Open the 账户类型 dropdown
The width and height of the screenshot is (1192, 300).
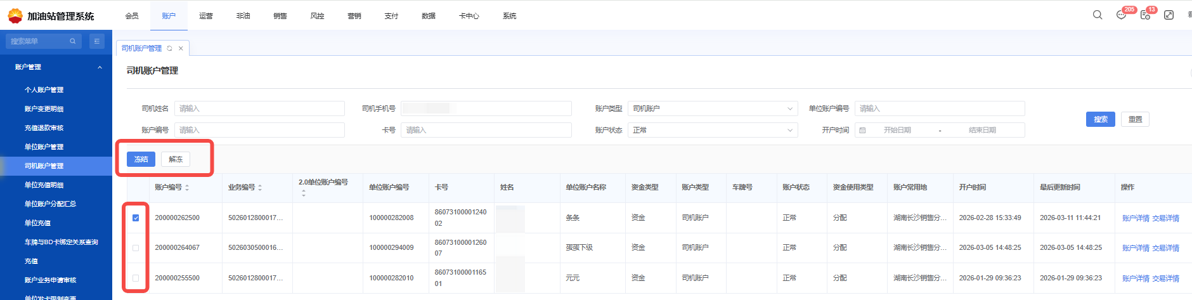pos(713,108)
